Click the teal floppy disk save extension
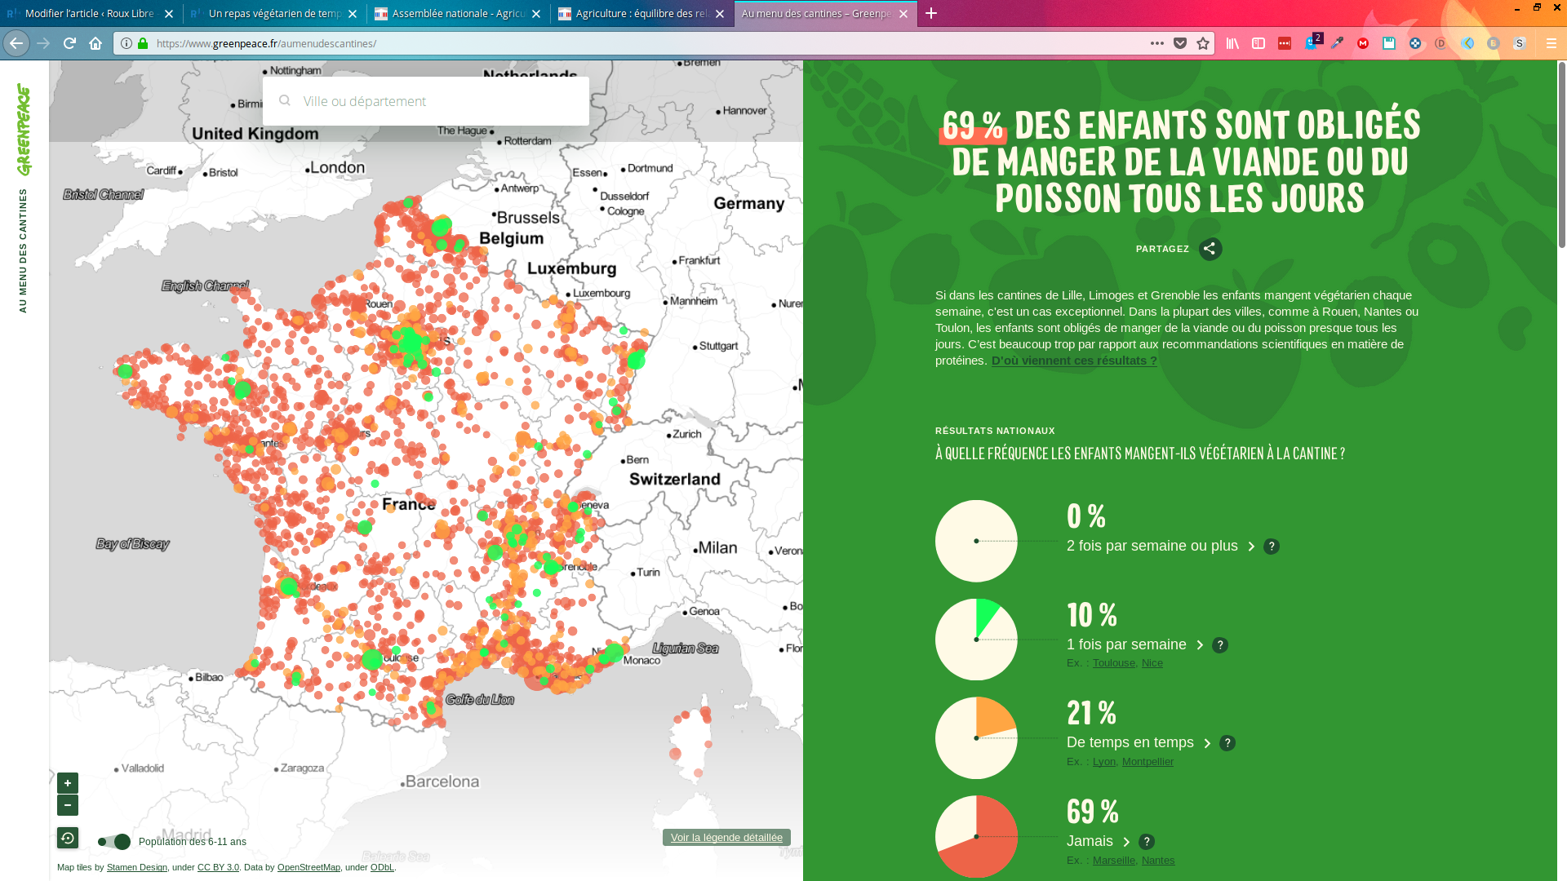1567x881 pixels. click(1389, 43)
